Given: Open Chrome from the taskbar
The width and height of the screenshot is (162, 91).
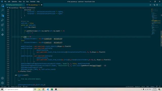Looking at the screenshot, I should click(x=43, y=89).
